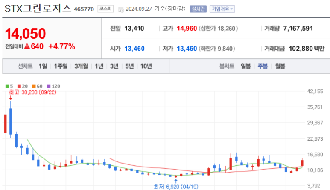Click the red 20-period moving average swatch
Viewport: 330px width, 190px height.
[19, 86]
